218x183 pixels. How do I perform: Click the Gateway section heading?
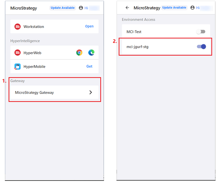click(17, 81)
